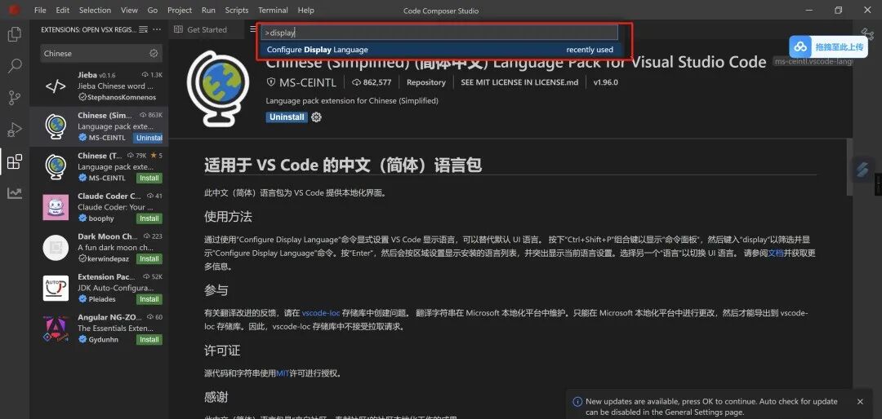Open the Run and Debug view
The height and width of the screenshot is (419, 882).
pos(14,130)
